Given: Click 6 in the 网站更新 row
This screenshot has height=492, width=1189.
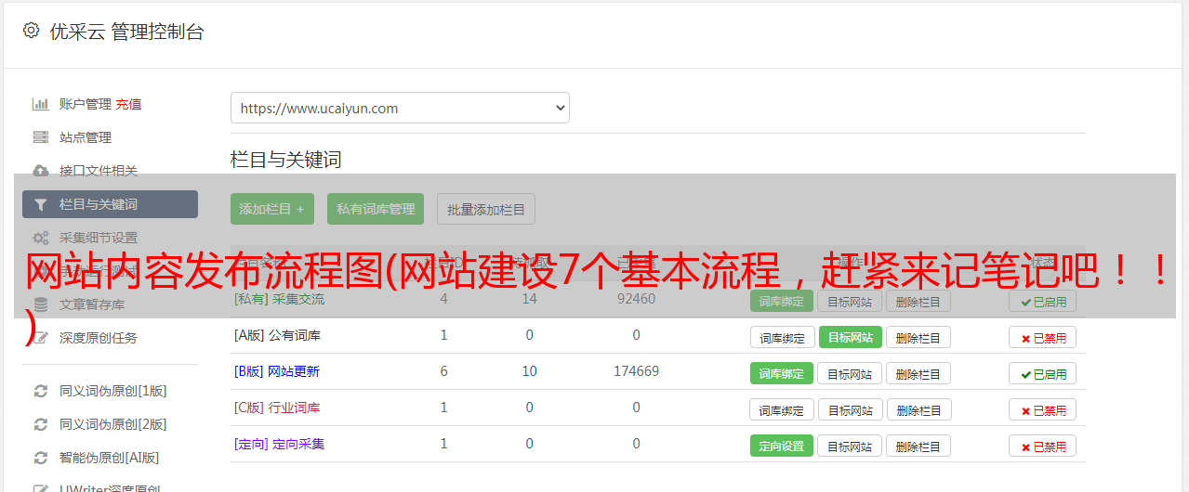Looking at the screenshot, I should 443,371.
